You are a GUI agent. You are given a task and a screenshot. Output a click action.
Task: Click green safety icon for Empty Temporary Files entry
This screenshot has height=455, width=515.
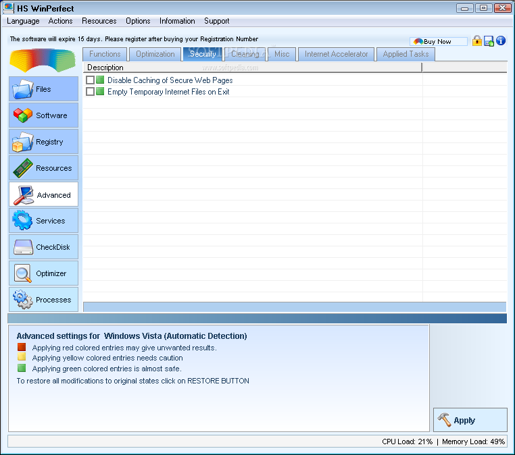pyautogui.click(x=100, y=91)
